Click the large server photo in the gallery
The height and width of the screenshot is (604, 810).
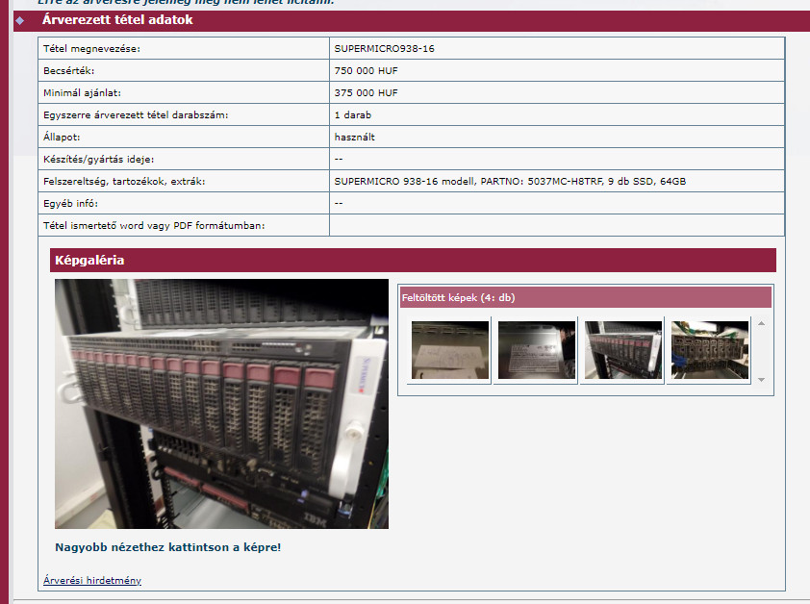point(221,404)
